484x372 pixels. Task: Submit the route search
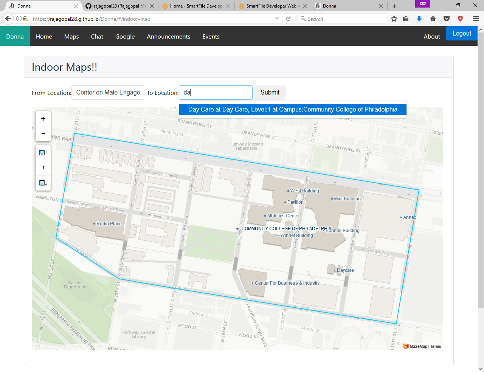coord(270,93)
